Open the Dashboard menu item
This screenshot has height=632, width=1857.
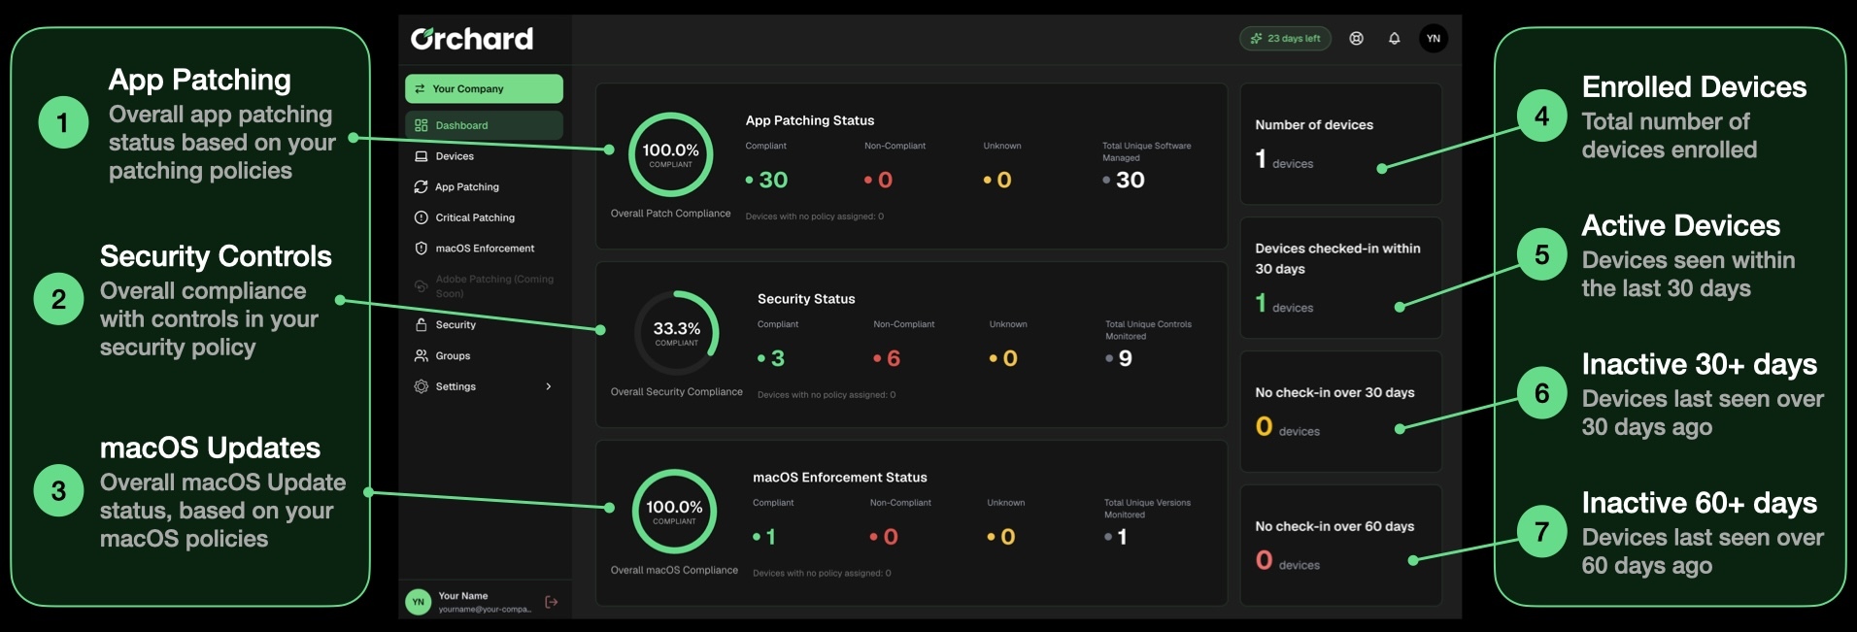tap(484, 125)
